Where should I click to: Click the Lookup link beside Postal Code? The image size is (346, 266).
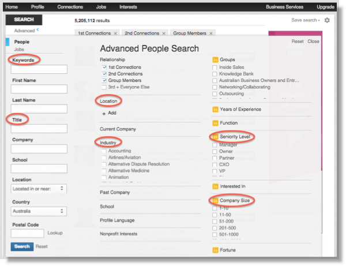[x=55, y=233]
